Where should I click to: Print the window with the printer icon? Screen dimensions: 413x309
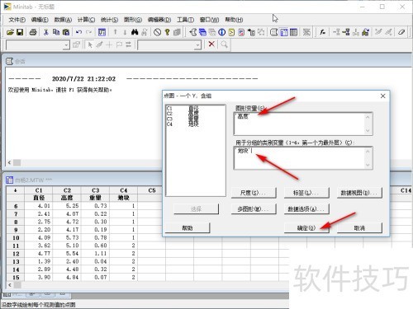(x=33, y=32)
